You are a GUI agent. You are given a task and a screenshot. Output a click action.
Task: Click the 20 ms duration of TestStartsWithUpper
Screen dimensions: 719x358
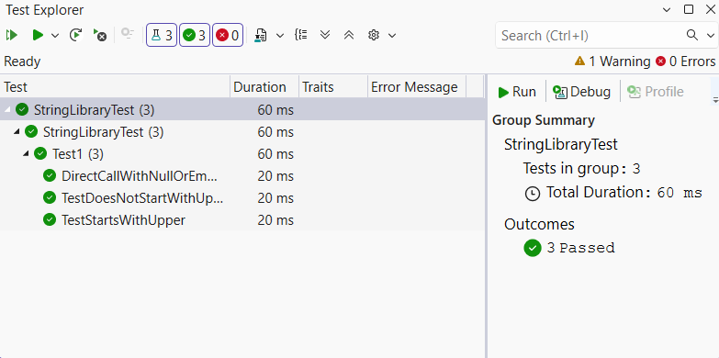pos(275,220)
